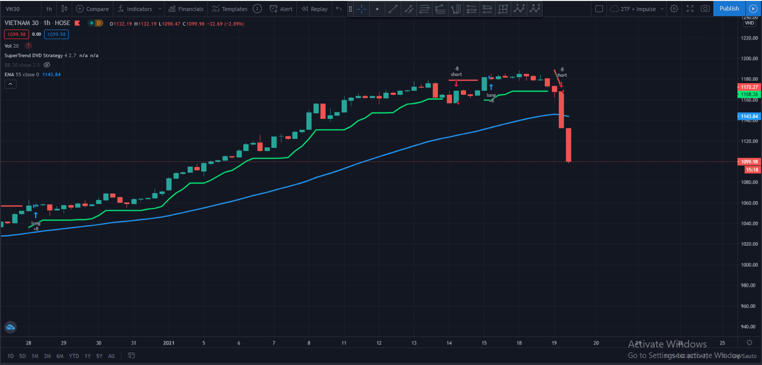Click the circled 2 badge beside Templates
The height and width of the screenshot is (365, 762).
coord(257,9)
